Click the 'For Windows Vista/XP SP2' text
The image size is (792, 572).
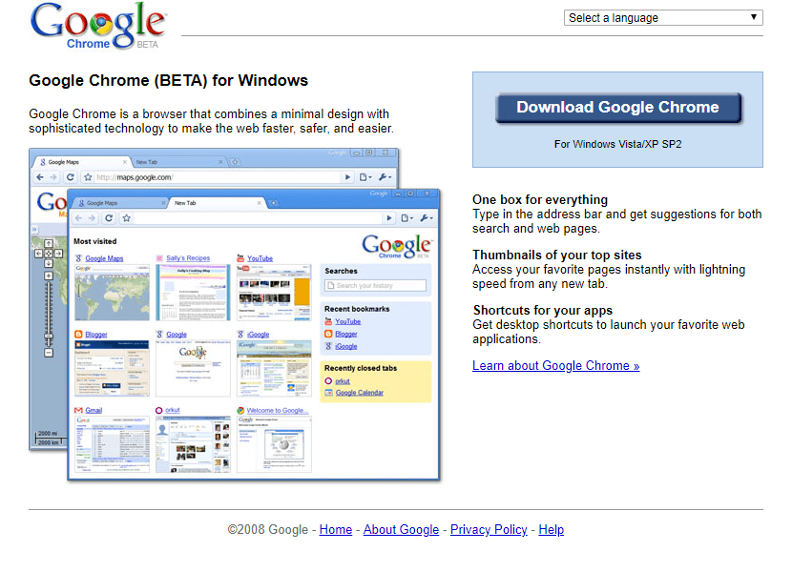(617, 144)
